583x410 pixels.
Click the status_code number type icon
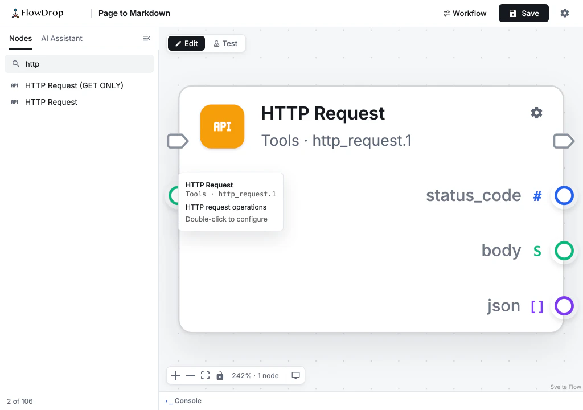point(537,196)
